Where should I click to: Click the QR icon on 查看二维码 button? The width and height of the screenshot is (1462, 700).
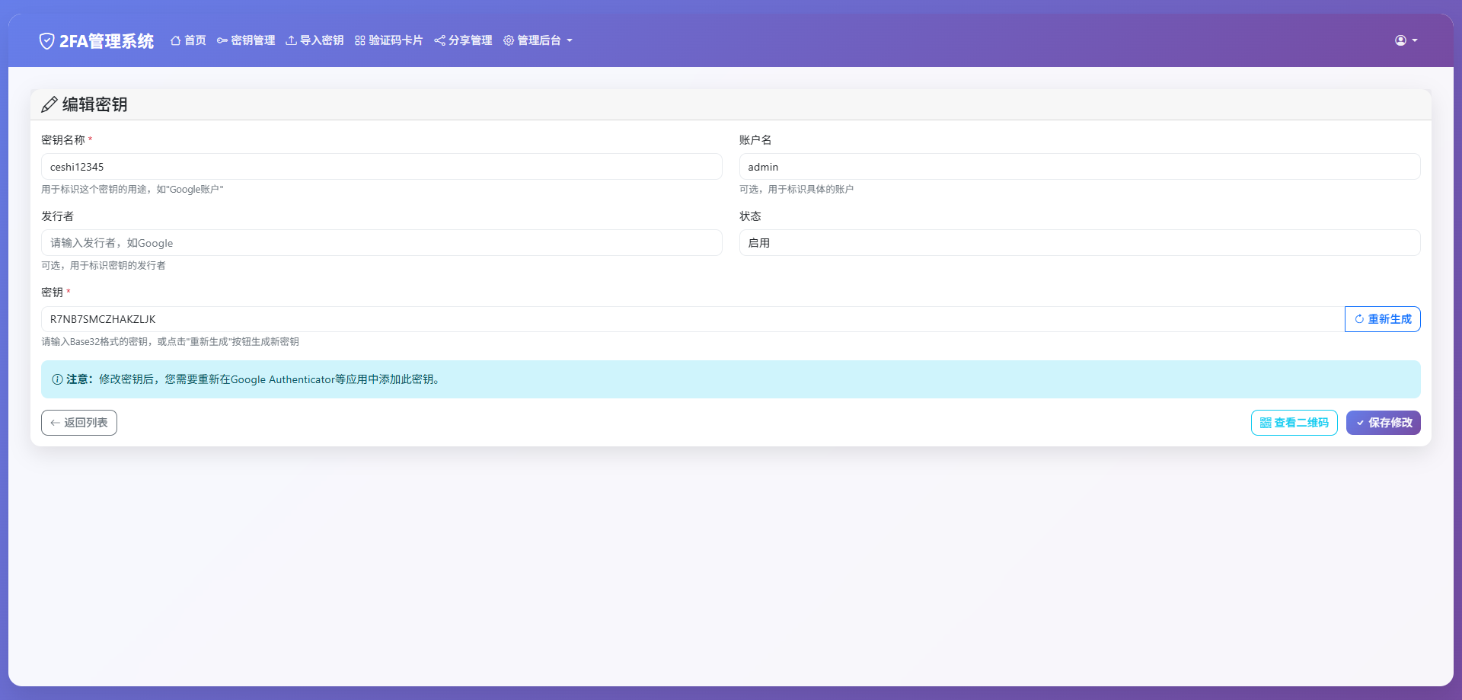coord(1264,423)
